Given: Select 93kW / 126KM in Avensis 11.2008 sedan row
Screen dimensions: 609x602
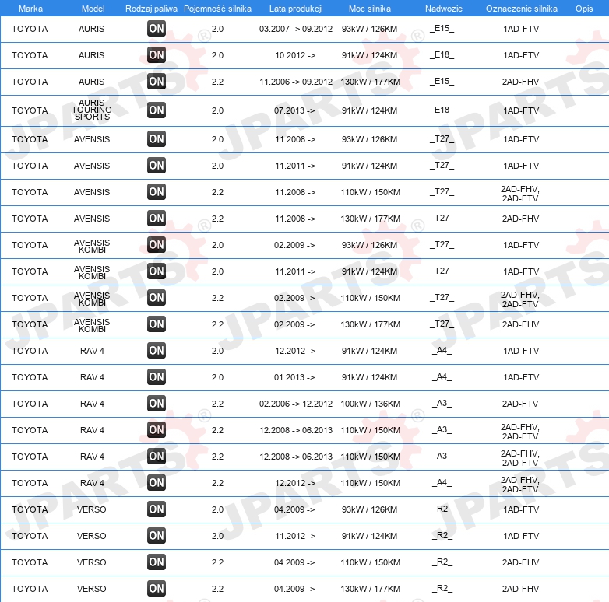Looking at the screenshot, I should [x=369, y=139].
